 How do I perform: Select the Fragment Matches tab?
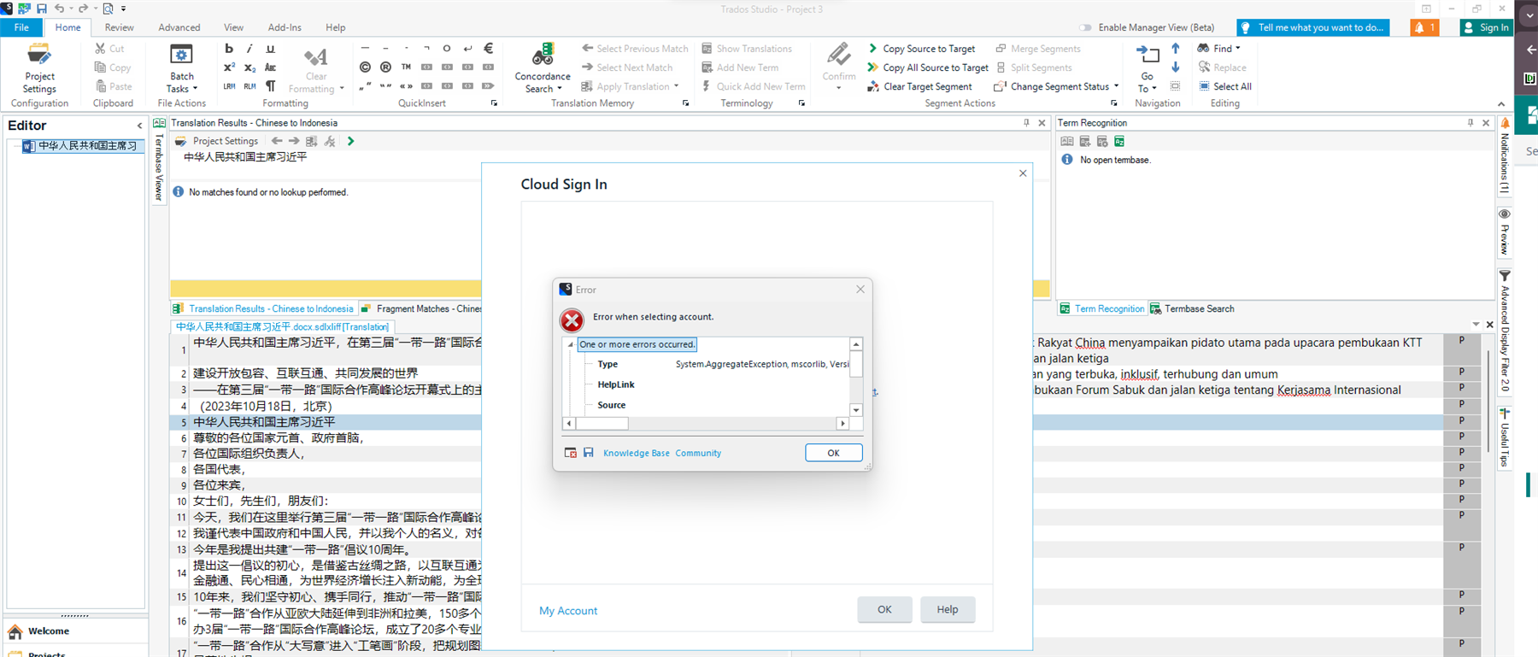[421, 308]
